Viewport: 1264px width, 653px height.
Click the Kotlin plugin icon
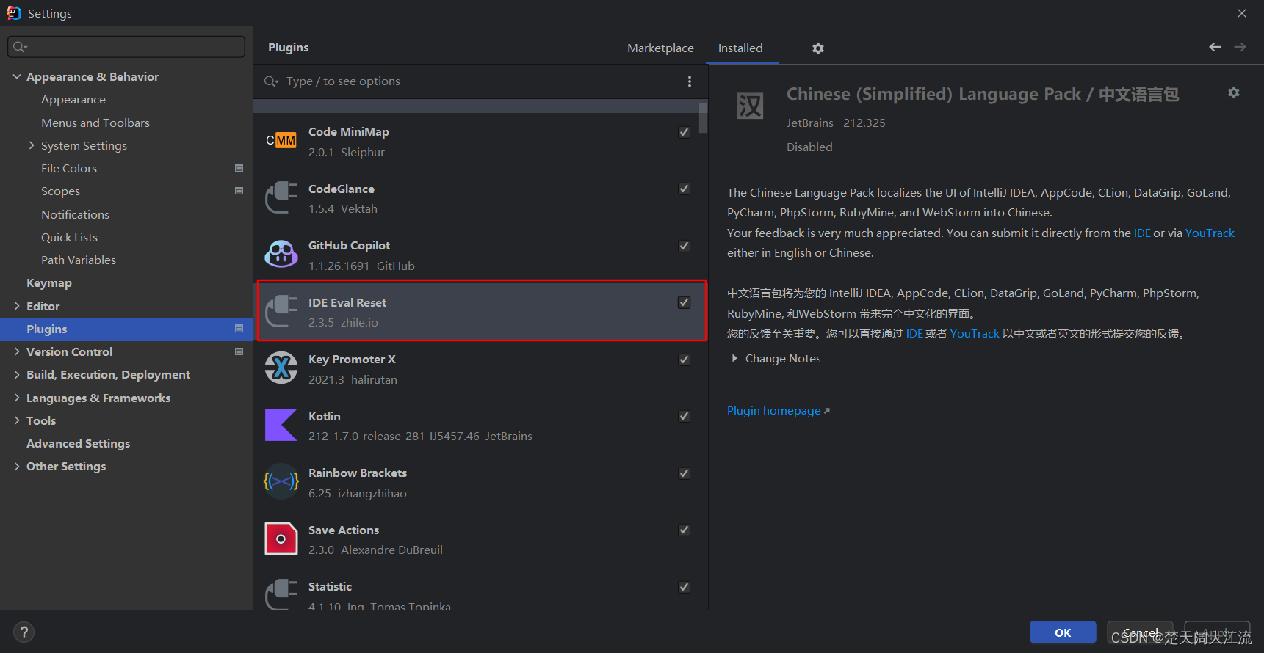coord(281,426)
